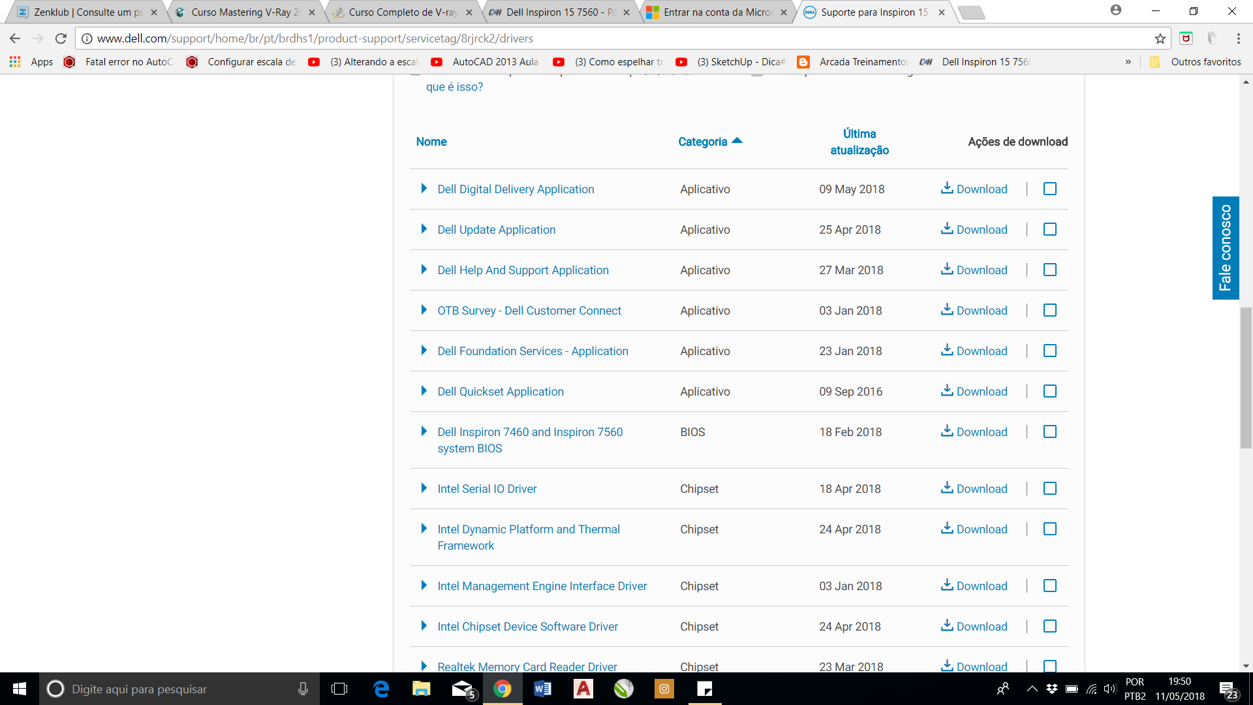The image size is (1253, 705).
Task: Check the Dell Digital Delivery Application box
Action: (1050, 189)
